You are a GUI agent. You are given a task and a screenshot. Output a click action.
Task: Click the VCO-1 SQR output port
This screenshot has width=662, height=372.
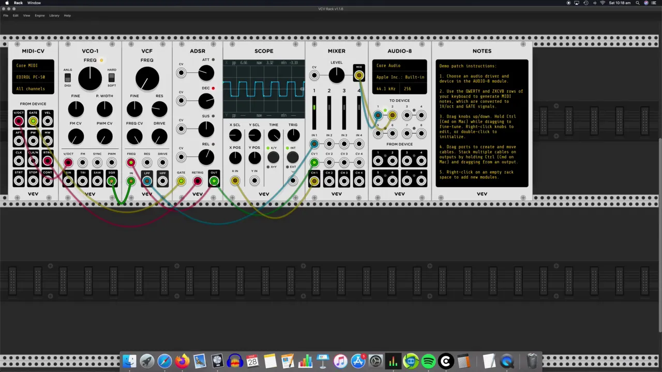point(112,181)
